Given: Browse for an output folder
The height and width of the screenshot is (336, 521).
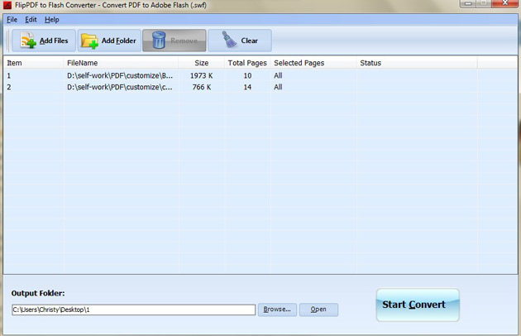Looking at the screenshot, I should pyautogui.click(x=277, y=310).
